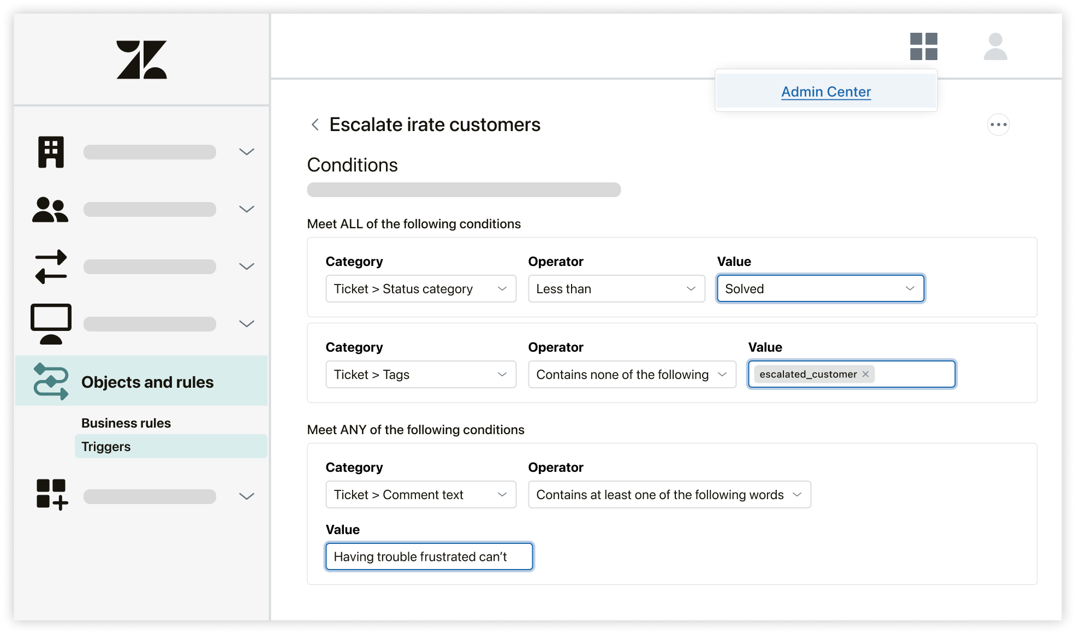Click the Workspaces monitor icon in sidebar
The height and width of the screenshot is (634, 1076).
tap(51, 324)
